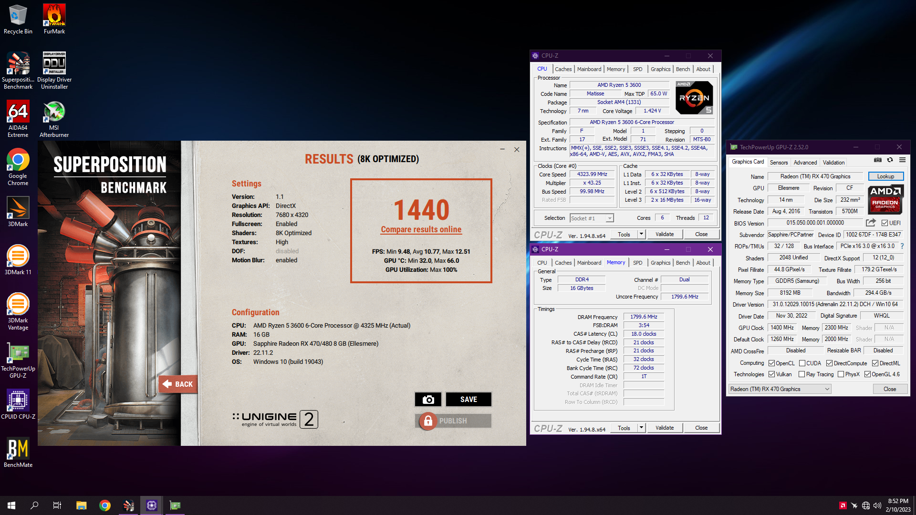Open the Windows Start menu
This screenshot has width=916, height=515.
click(x=11, y=505)
